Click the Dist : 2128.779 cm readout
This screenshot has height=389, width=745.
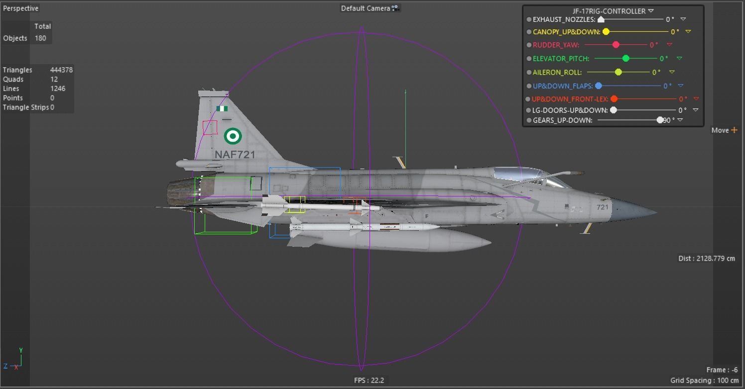tap(706, 259)
